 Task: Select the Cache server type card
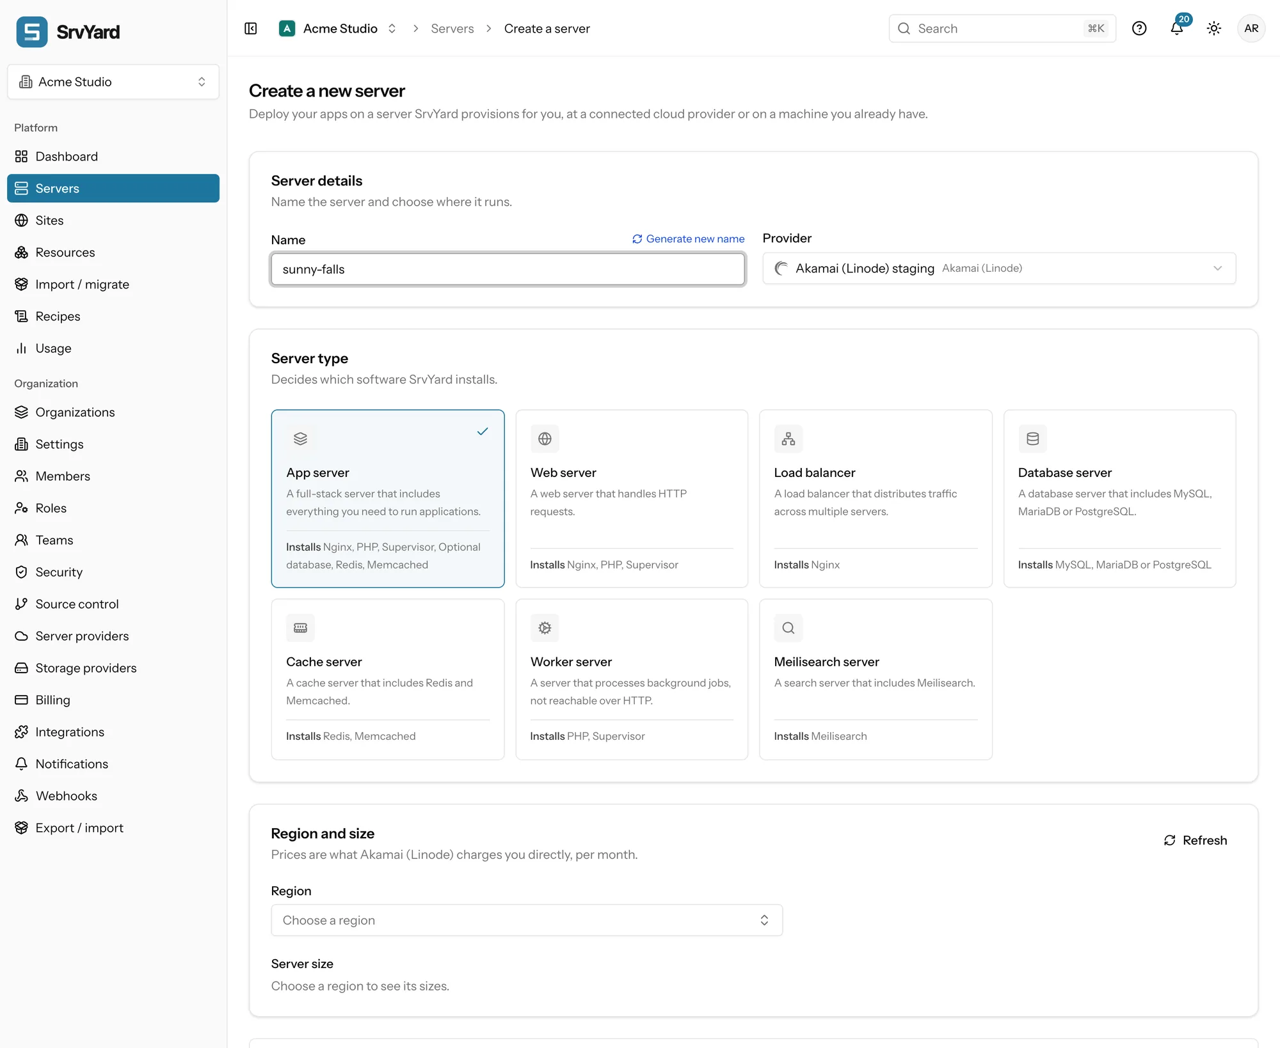(x=388, y=680)
